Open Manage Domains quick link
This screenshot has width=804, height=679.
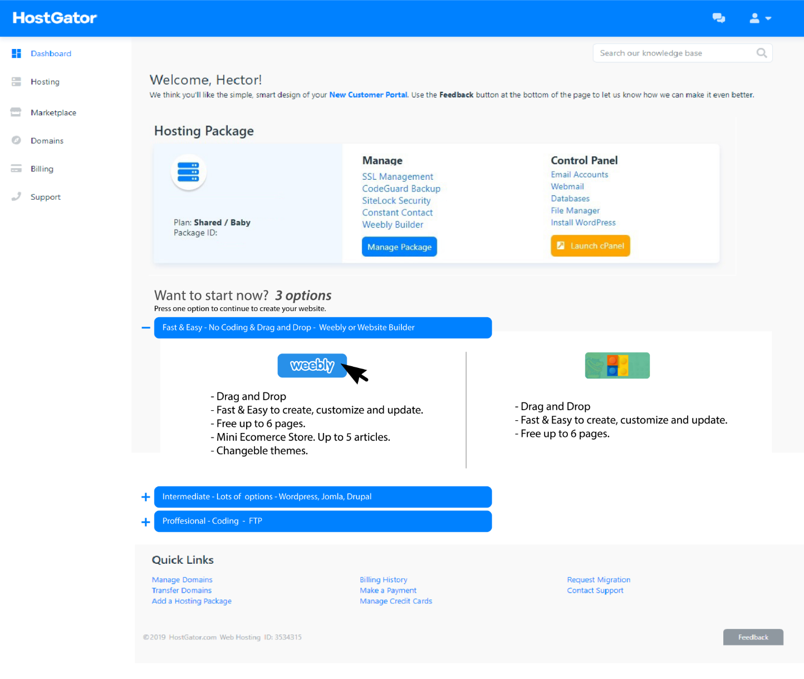(x=182, y=579)
